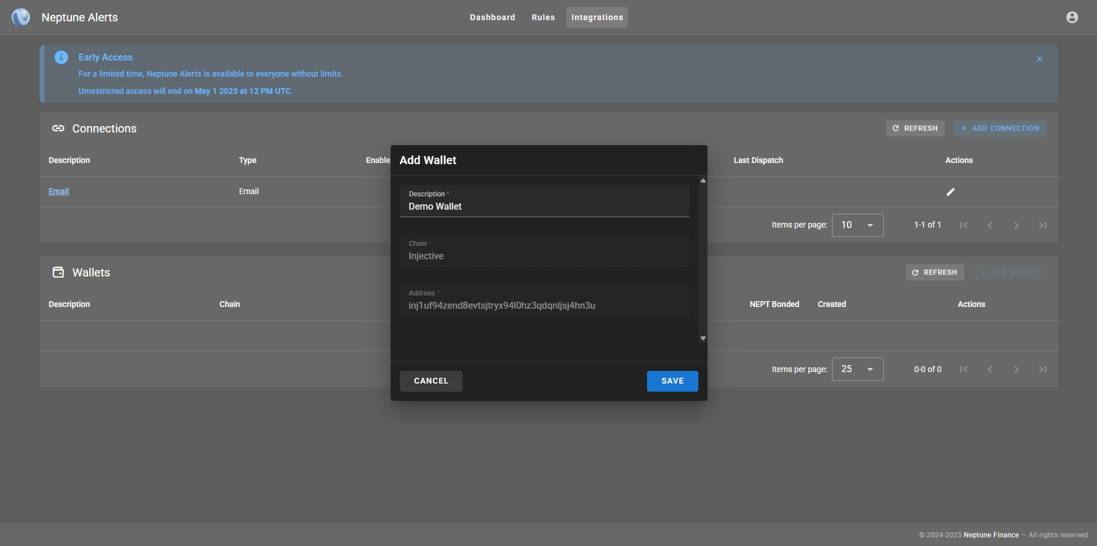Go to last page in Connections pagination
This screenshot has height=546, width=1097.
(x=1042, y=225)
